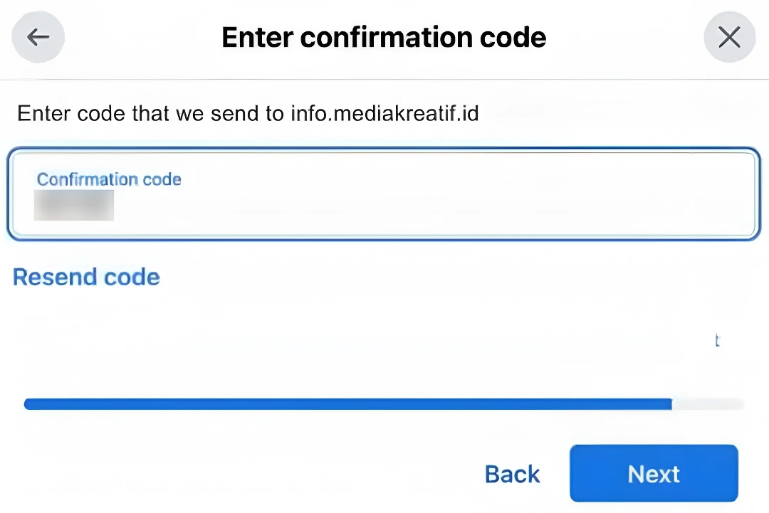This screenshot has width=769, height=513.
Task: Click the gray unfilled end of progress bar
Action: pos(708,404)
